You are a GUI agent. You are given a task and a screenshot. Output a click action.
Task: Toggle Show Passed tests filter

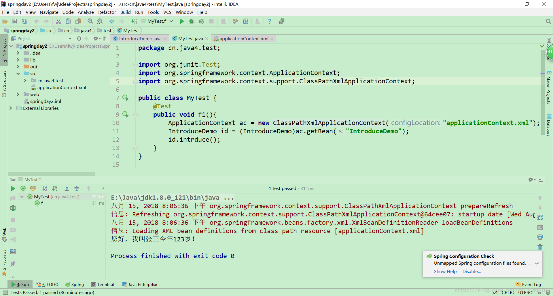point(23,188)
